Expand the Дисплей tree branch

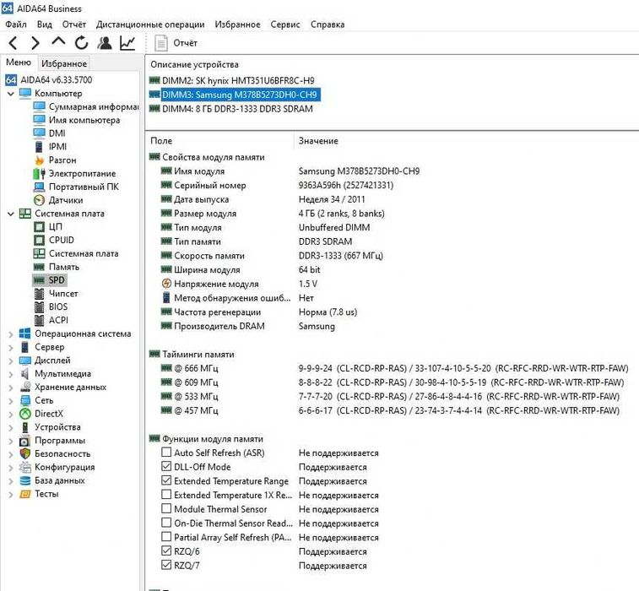tap(11, 361)
